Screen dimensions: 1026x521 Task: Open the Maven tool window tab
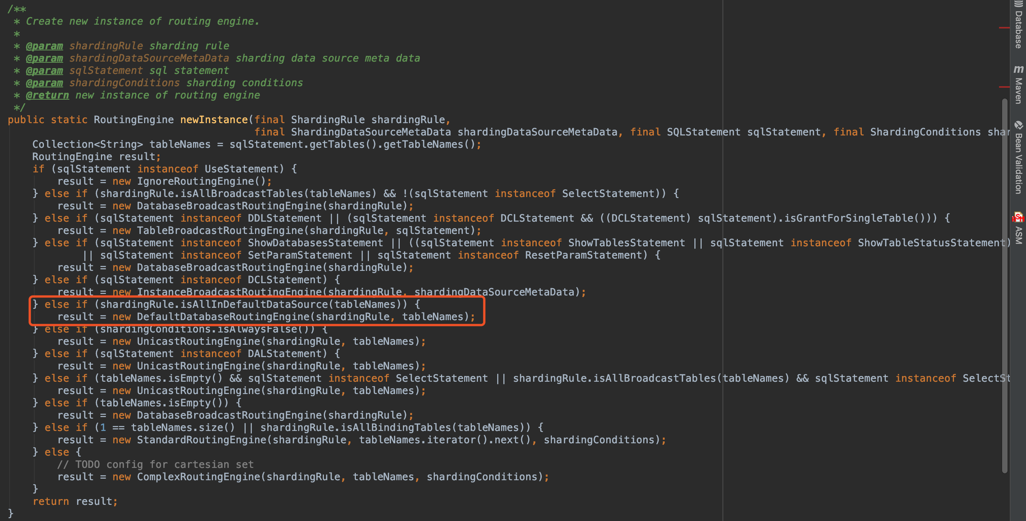(1018, 84)
